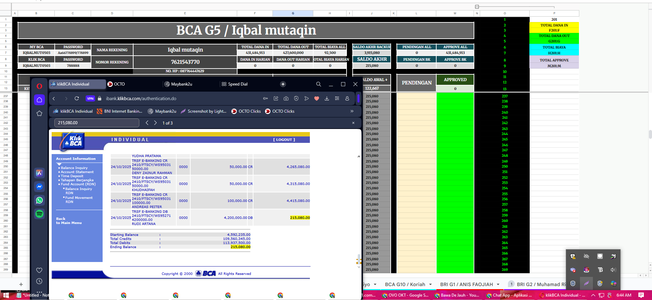Open the Time Deposit link
Screen dimensions: 652x300
pos(72,176)
